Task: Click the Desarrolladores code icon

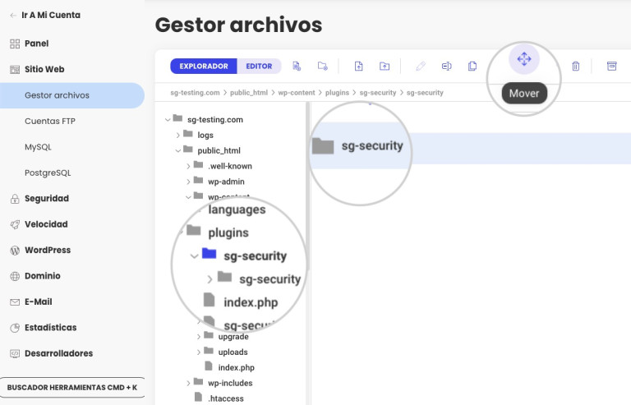Action: click(x=15, y=353)
